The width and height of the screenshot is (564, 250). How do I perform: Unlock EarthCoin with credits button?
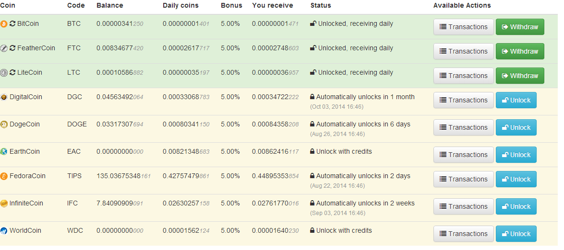point(516,155)
